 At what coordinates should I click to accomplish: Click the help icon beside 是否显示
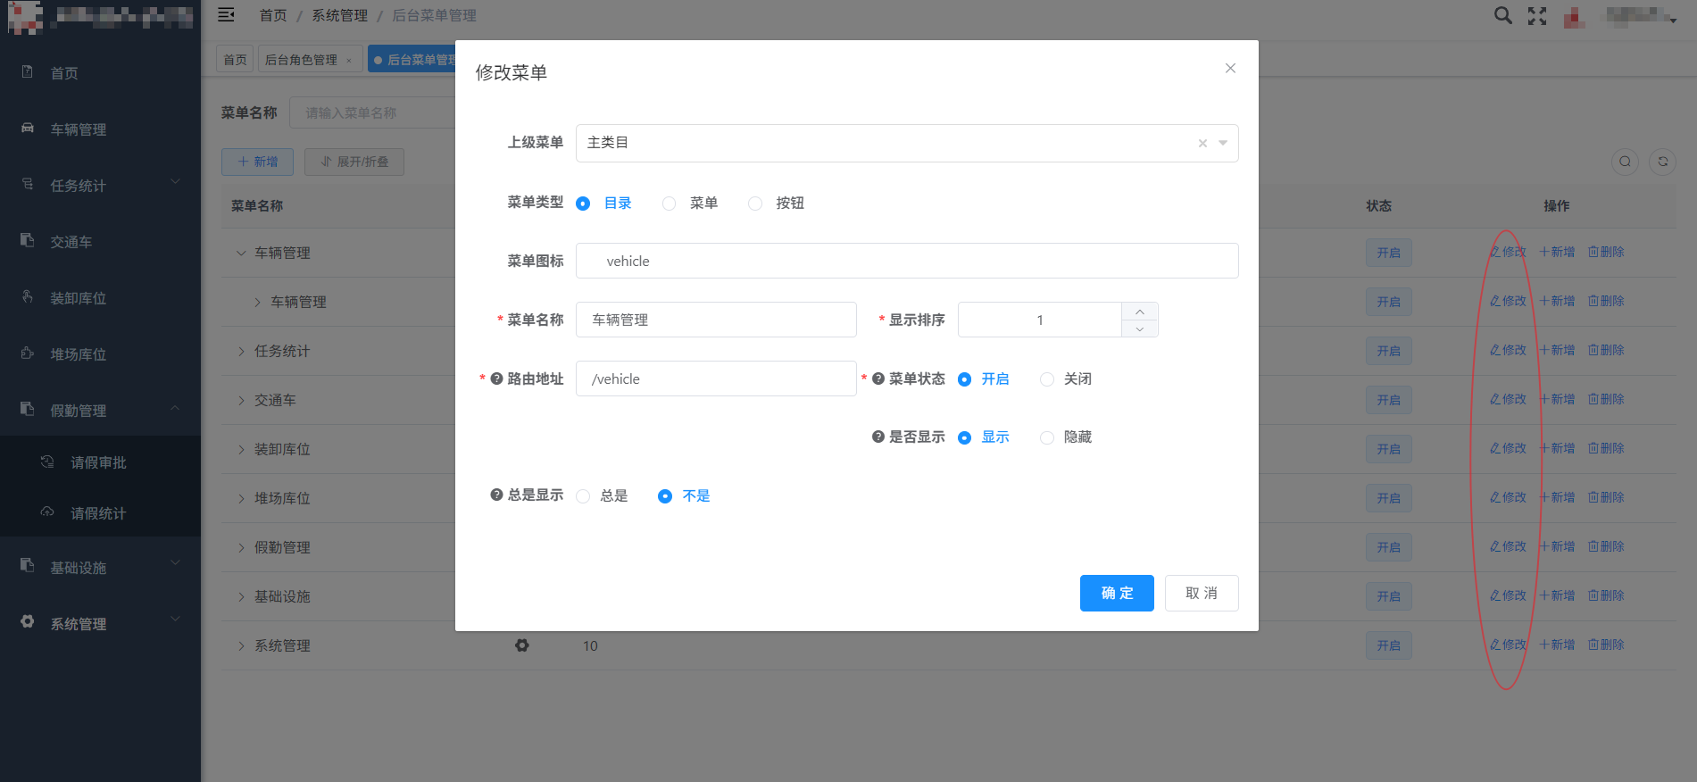pos(878,437)
